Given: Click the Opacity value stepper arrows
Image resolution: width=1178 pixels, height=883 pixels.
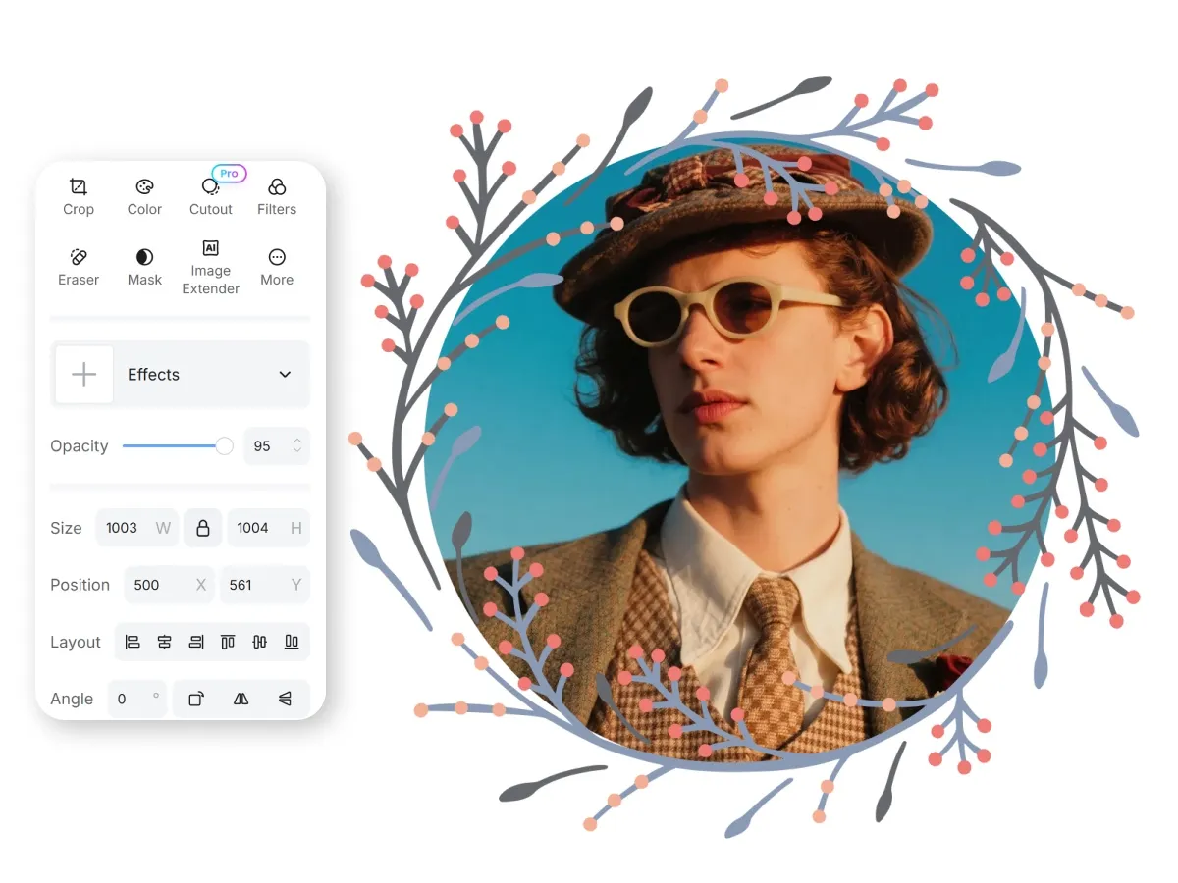Looking at the screenshot, I should tap(297, 446).
